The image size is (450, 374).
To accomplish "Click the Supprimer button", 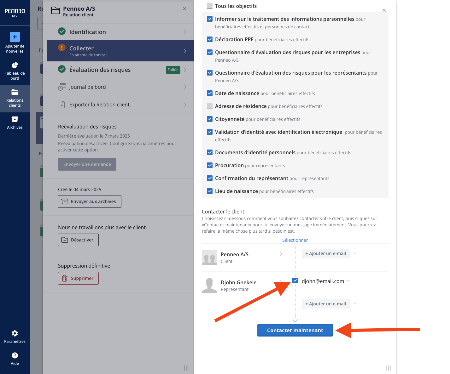I will coord(78,278).
